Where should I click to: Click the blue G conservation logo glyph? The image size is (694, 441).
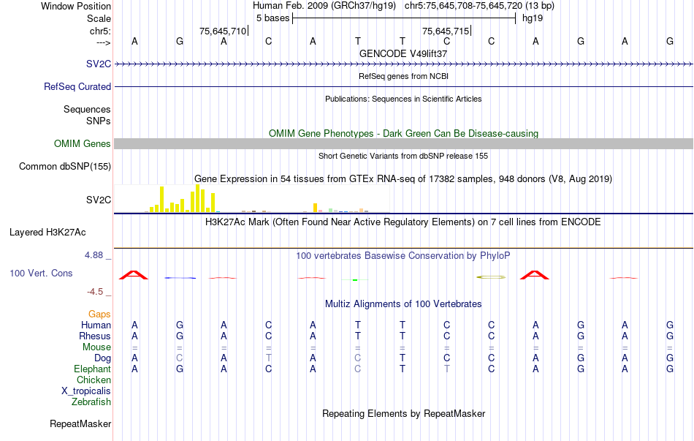(x=180, y=278)
